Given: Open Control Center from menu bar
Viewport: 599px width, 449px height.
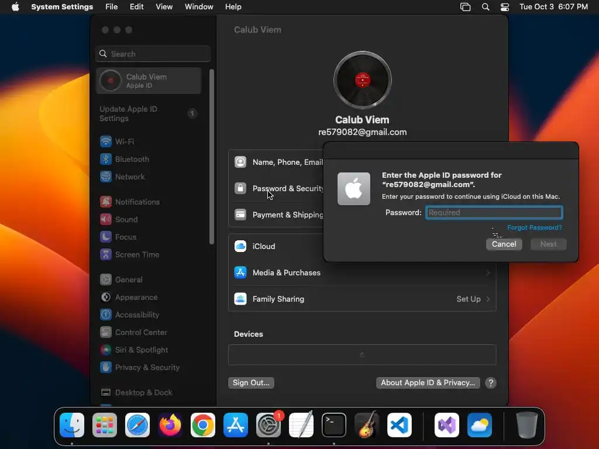Looking at the screenshot, I should click(x=505, y=7).
